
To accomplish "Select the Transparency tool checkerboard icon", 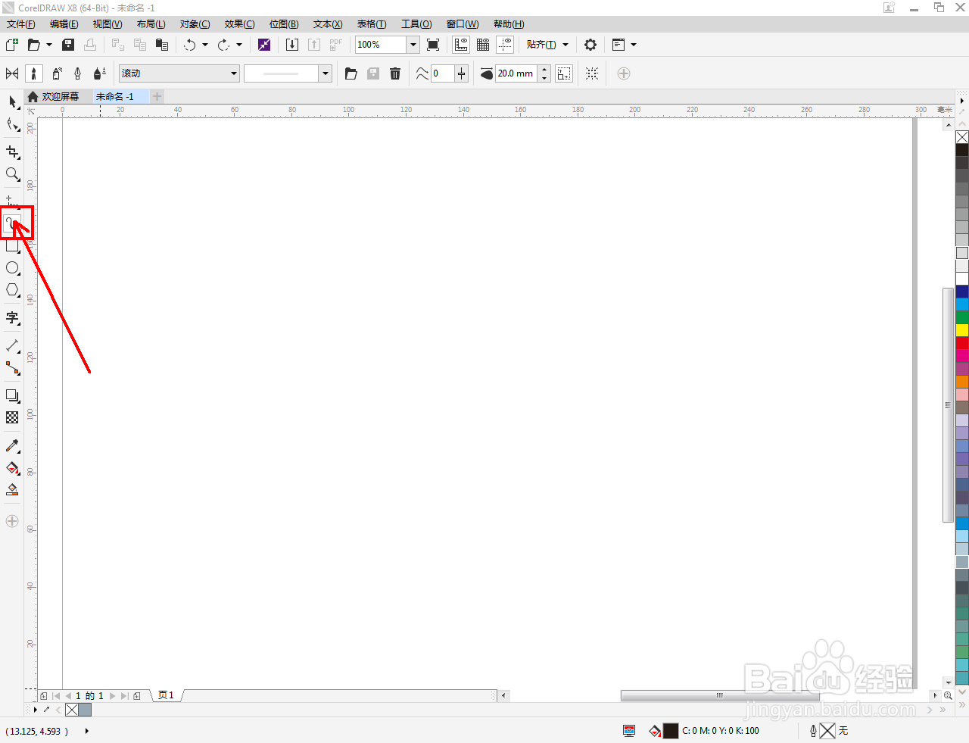I will (12, 417).
